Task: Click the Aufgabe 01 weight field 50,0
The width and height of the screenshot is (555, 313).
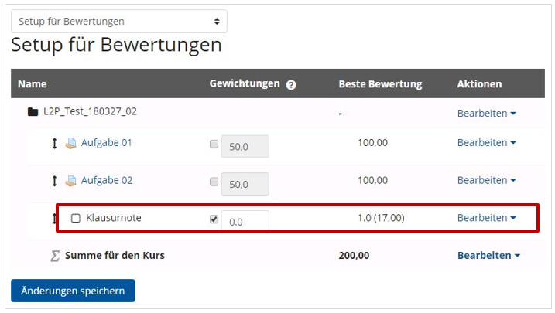Action: 245,146
